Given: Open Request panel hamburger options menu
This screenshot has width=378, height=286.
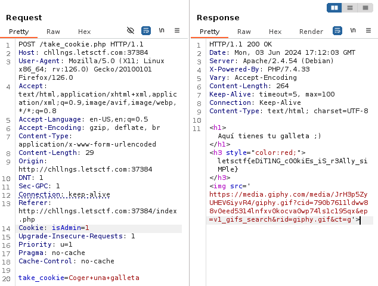Looking at the screenshot, I should [177, 30].
